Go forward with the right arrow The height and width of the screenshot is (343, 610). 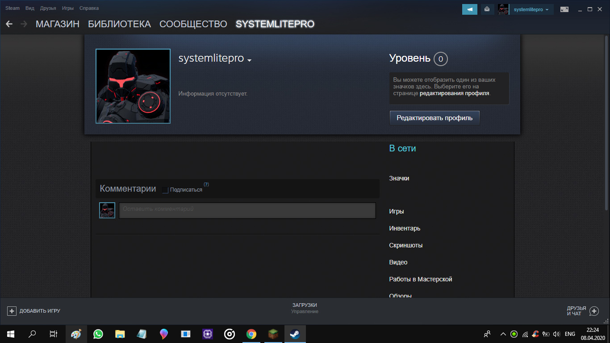coord(24,24)
